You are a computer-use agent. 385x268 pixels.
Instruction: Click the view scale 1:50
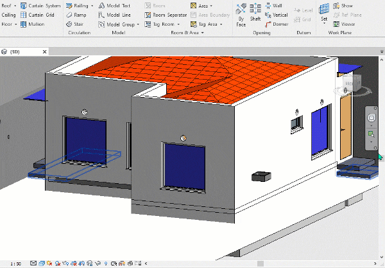[x=15, y=264]
